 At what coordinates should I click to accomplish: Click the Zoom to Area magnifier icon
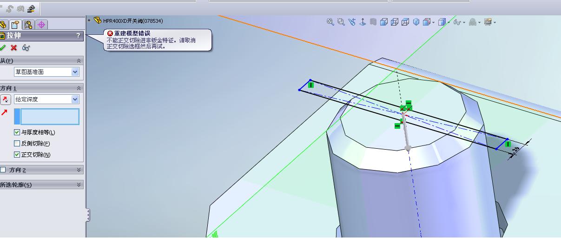(x=341, y=22)
